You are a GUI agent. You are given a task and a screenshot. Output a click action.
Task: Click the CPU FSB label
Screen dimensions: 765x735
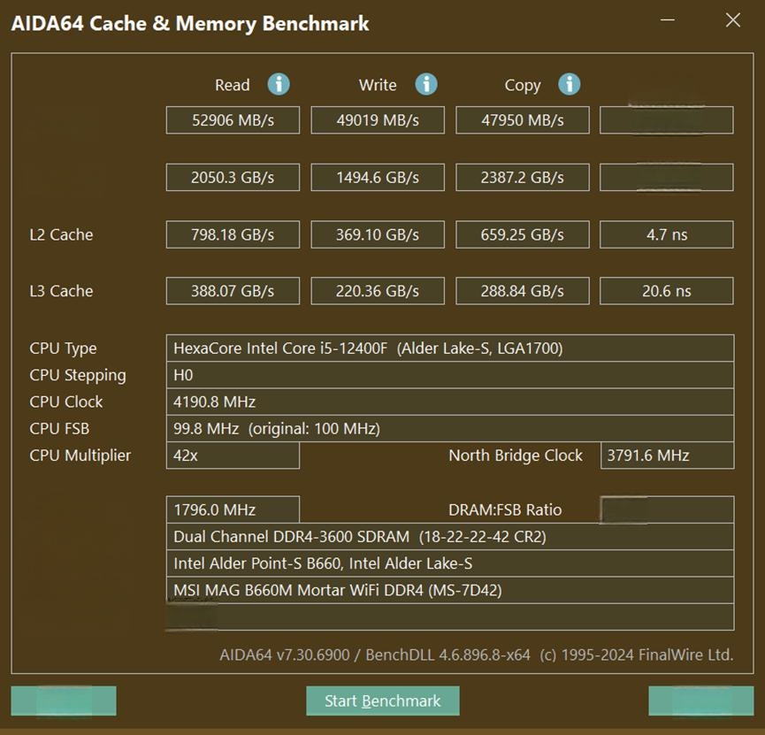(59, 428)
